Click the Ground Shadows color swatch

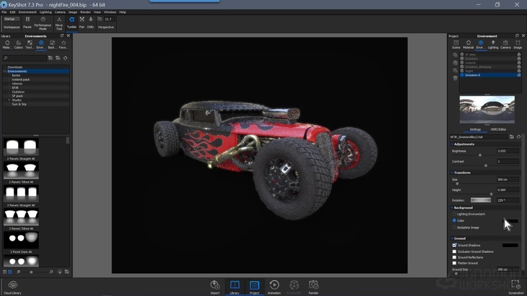tap(510, 246)
